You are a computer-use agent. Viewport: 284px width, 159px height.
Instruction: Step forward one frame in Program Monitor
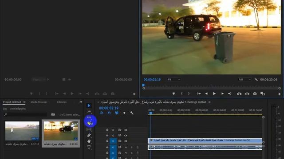pos(222,94)
